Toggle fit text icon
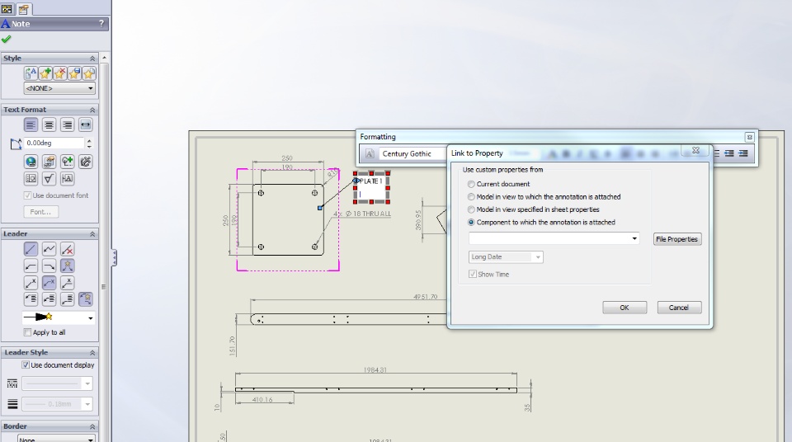Viewport: 792px width, 442px height. tap(85, 125)
